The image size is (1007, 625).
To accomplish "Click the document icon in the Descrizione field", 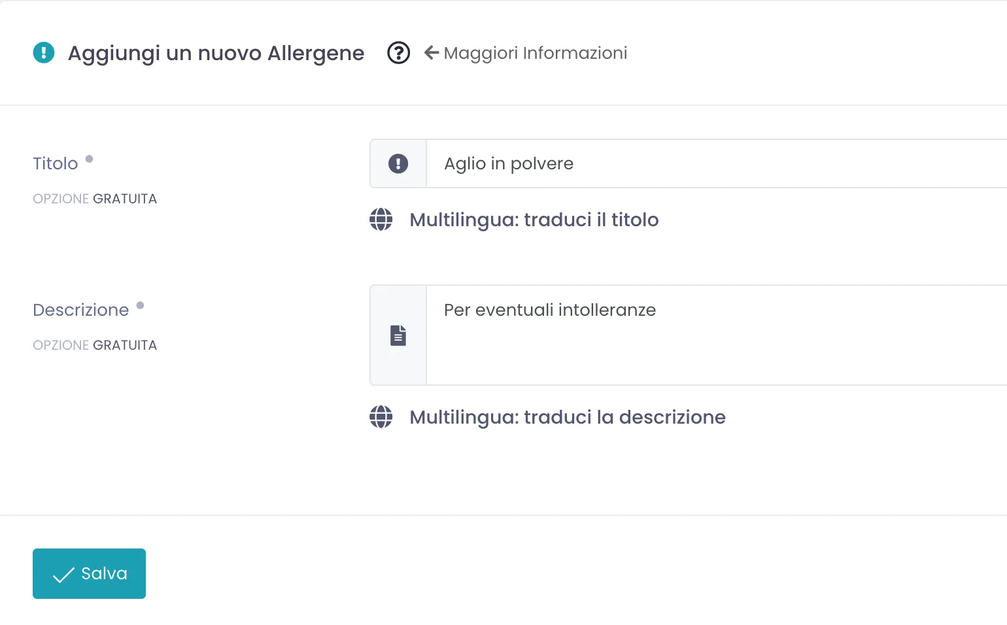I will tap(398, 335).
